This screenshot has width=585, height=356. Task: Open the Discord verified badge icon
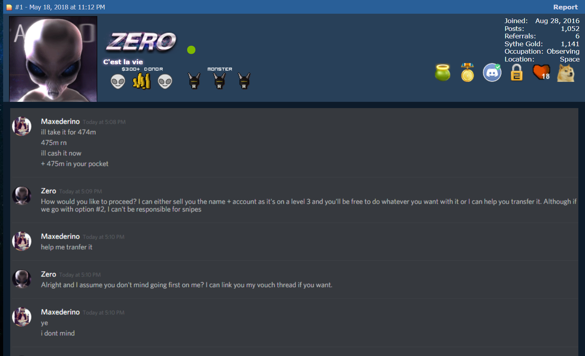(492, 72)
